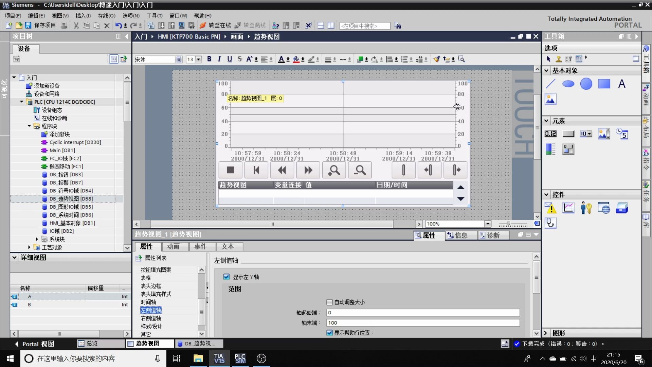The height and width of the screenshot is (367, 652).
Task: Click the zoom out magnifier in trend view
Action: click(360, 170)
